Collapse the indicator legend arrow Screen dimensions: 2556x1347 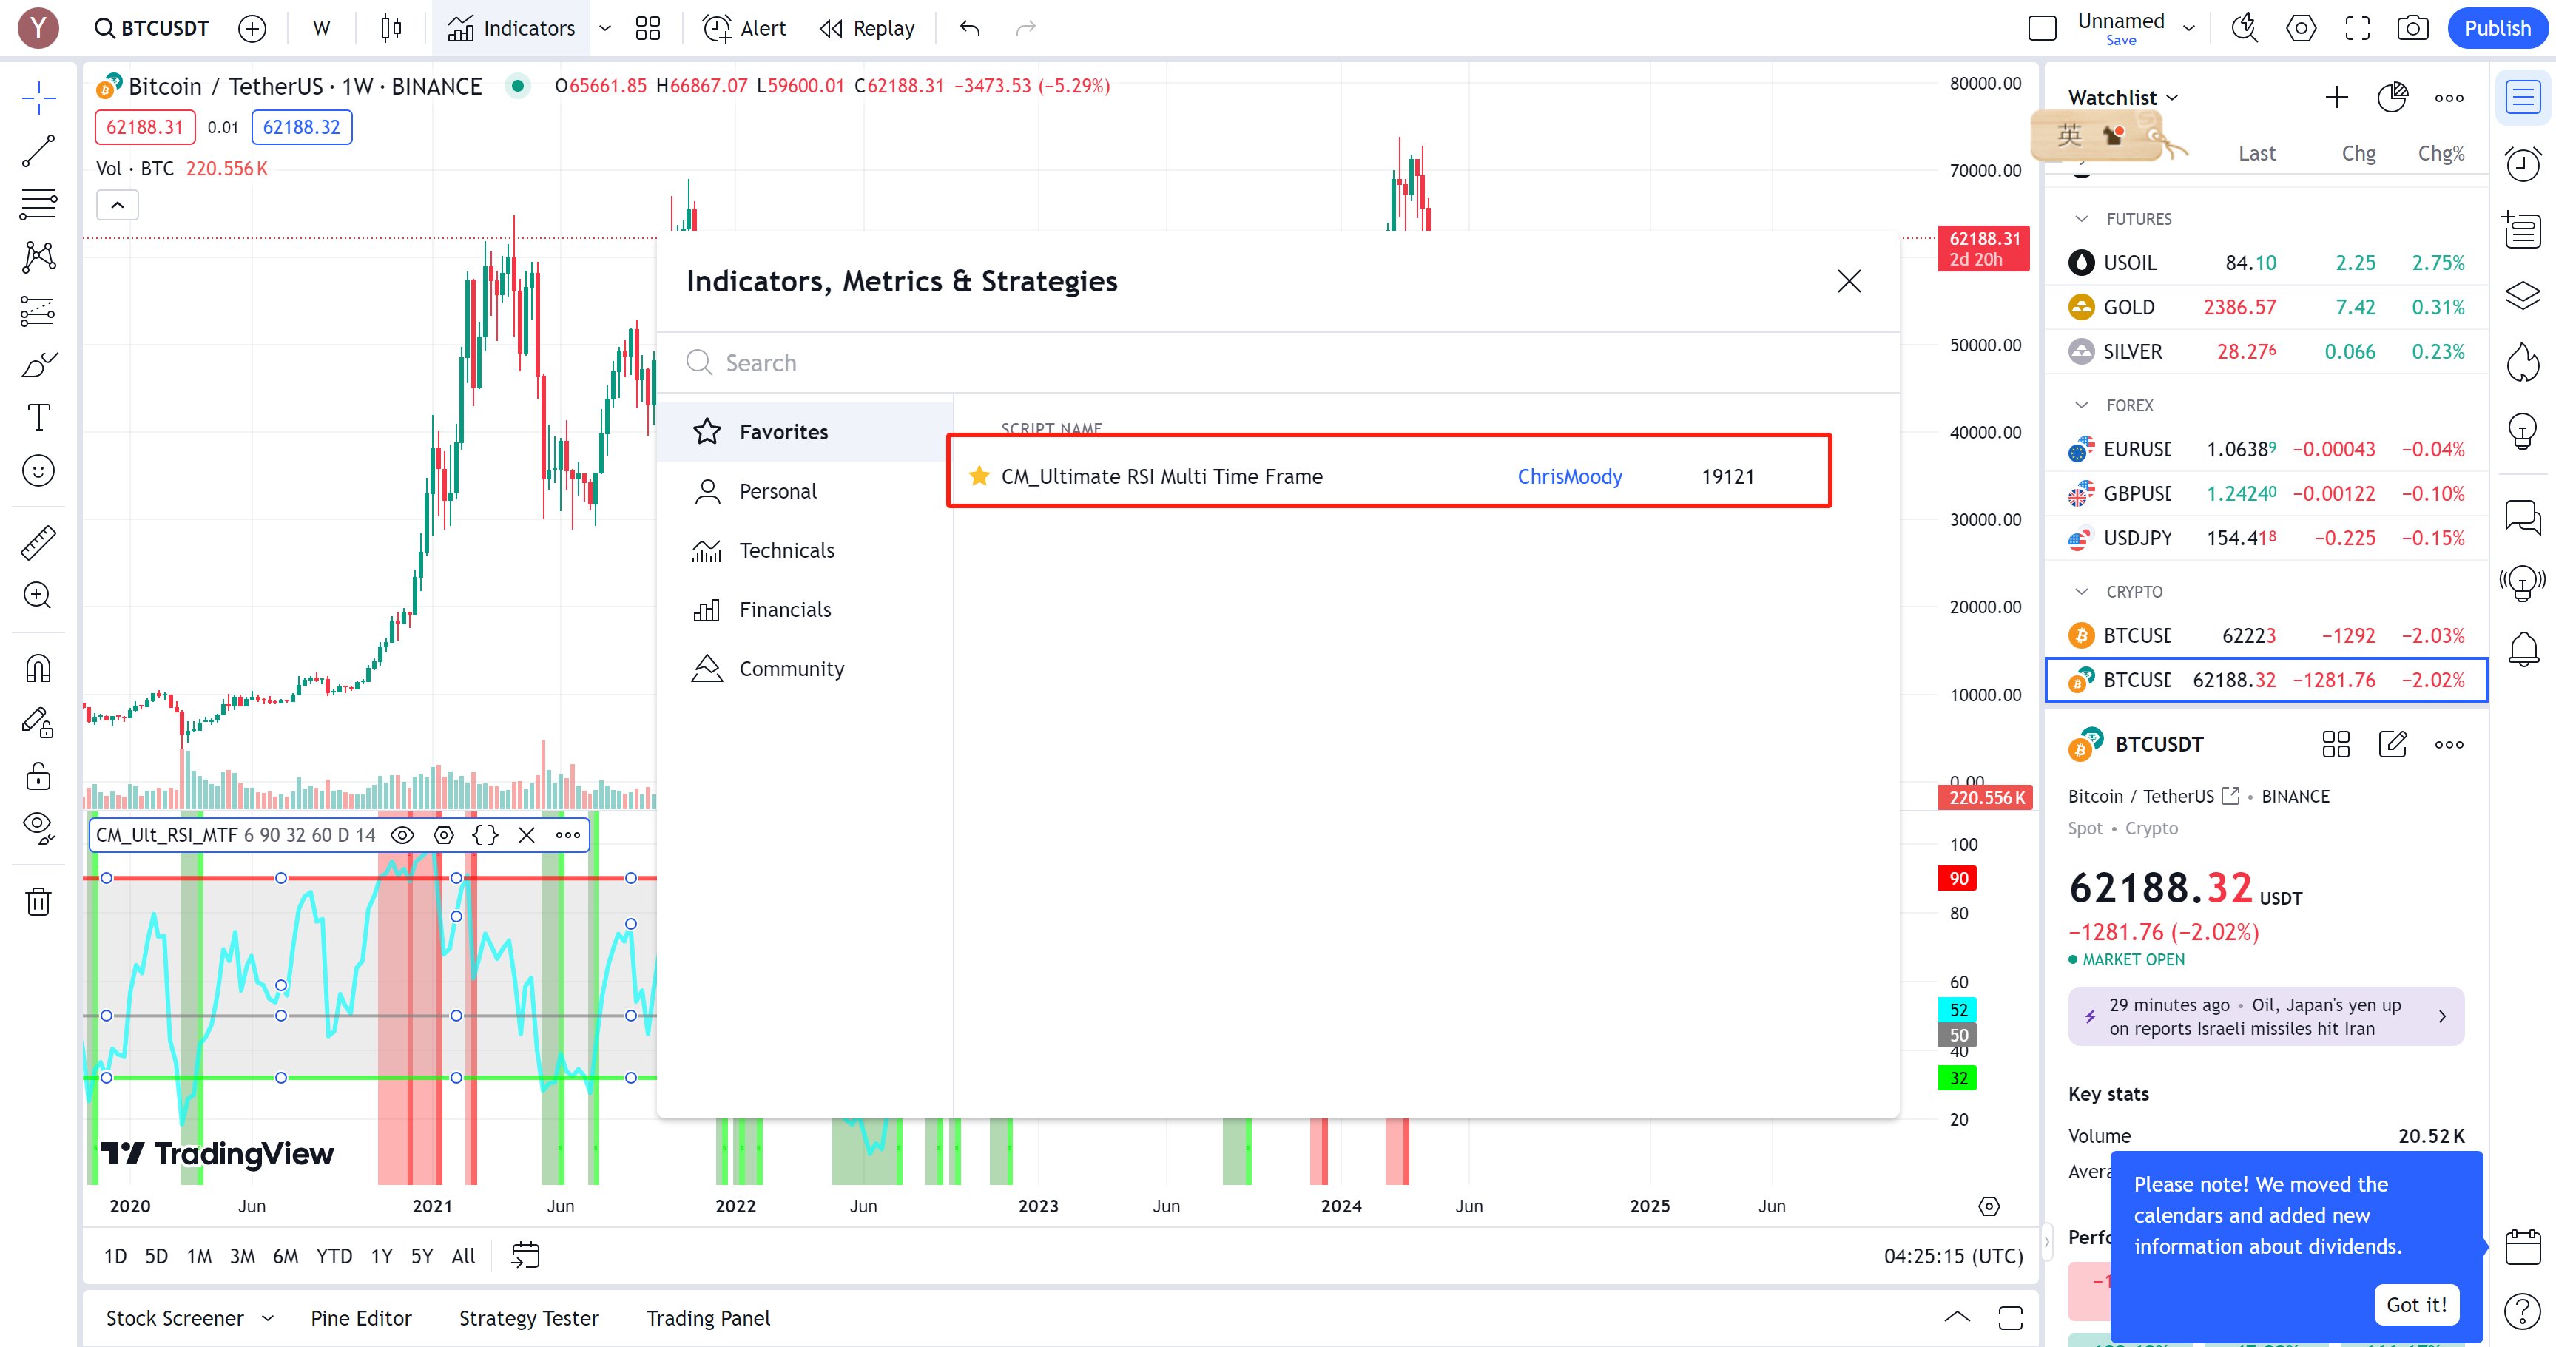[117, 206]
